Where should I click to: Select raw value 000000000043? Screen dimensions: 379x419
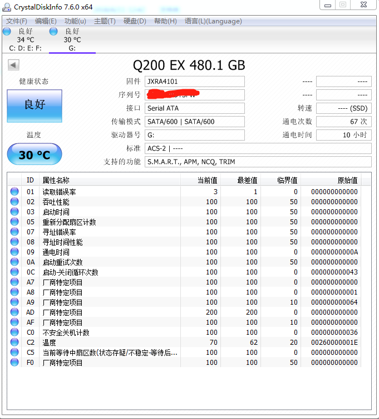(x=334, y=272)
